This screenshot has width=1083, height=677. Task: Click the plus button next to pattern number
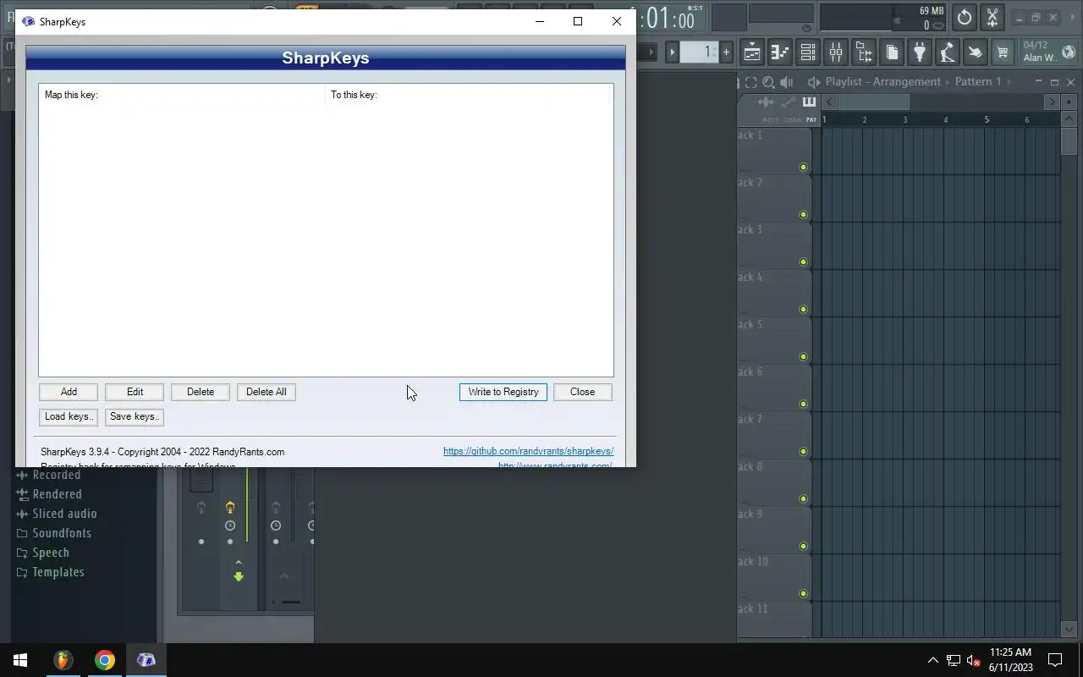click(x=726, y=52)
